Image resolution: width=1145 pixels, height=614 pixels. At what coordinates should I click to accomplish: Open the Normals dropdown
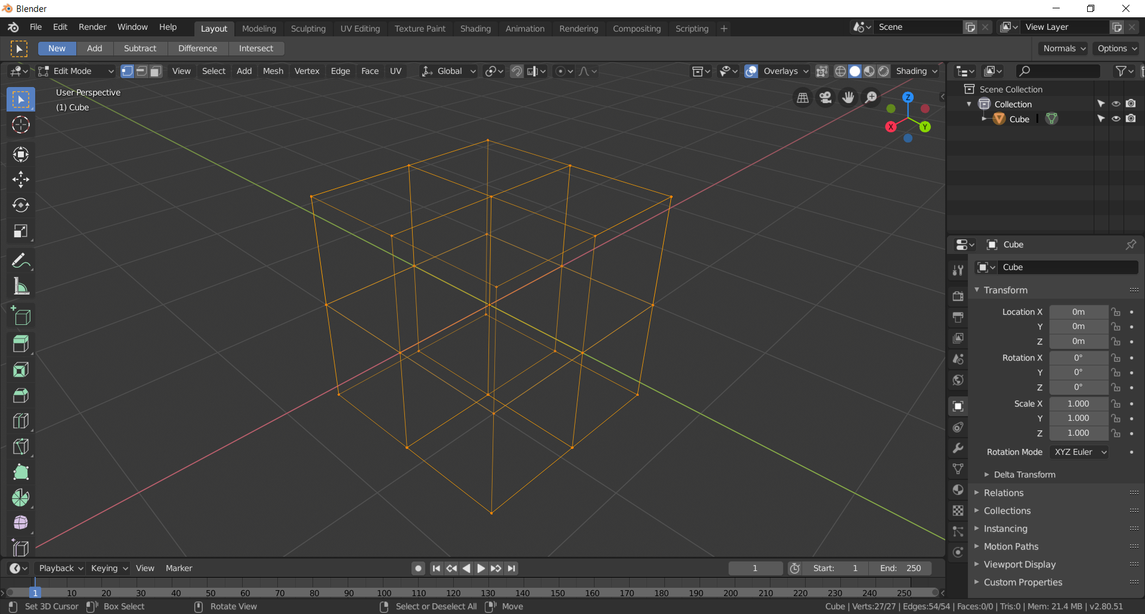(1064, 48)
